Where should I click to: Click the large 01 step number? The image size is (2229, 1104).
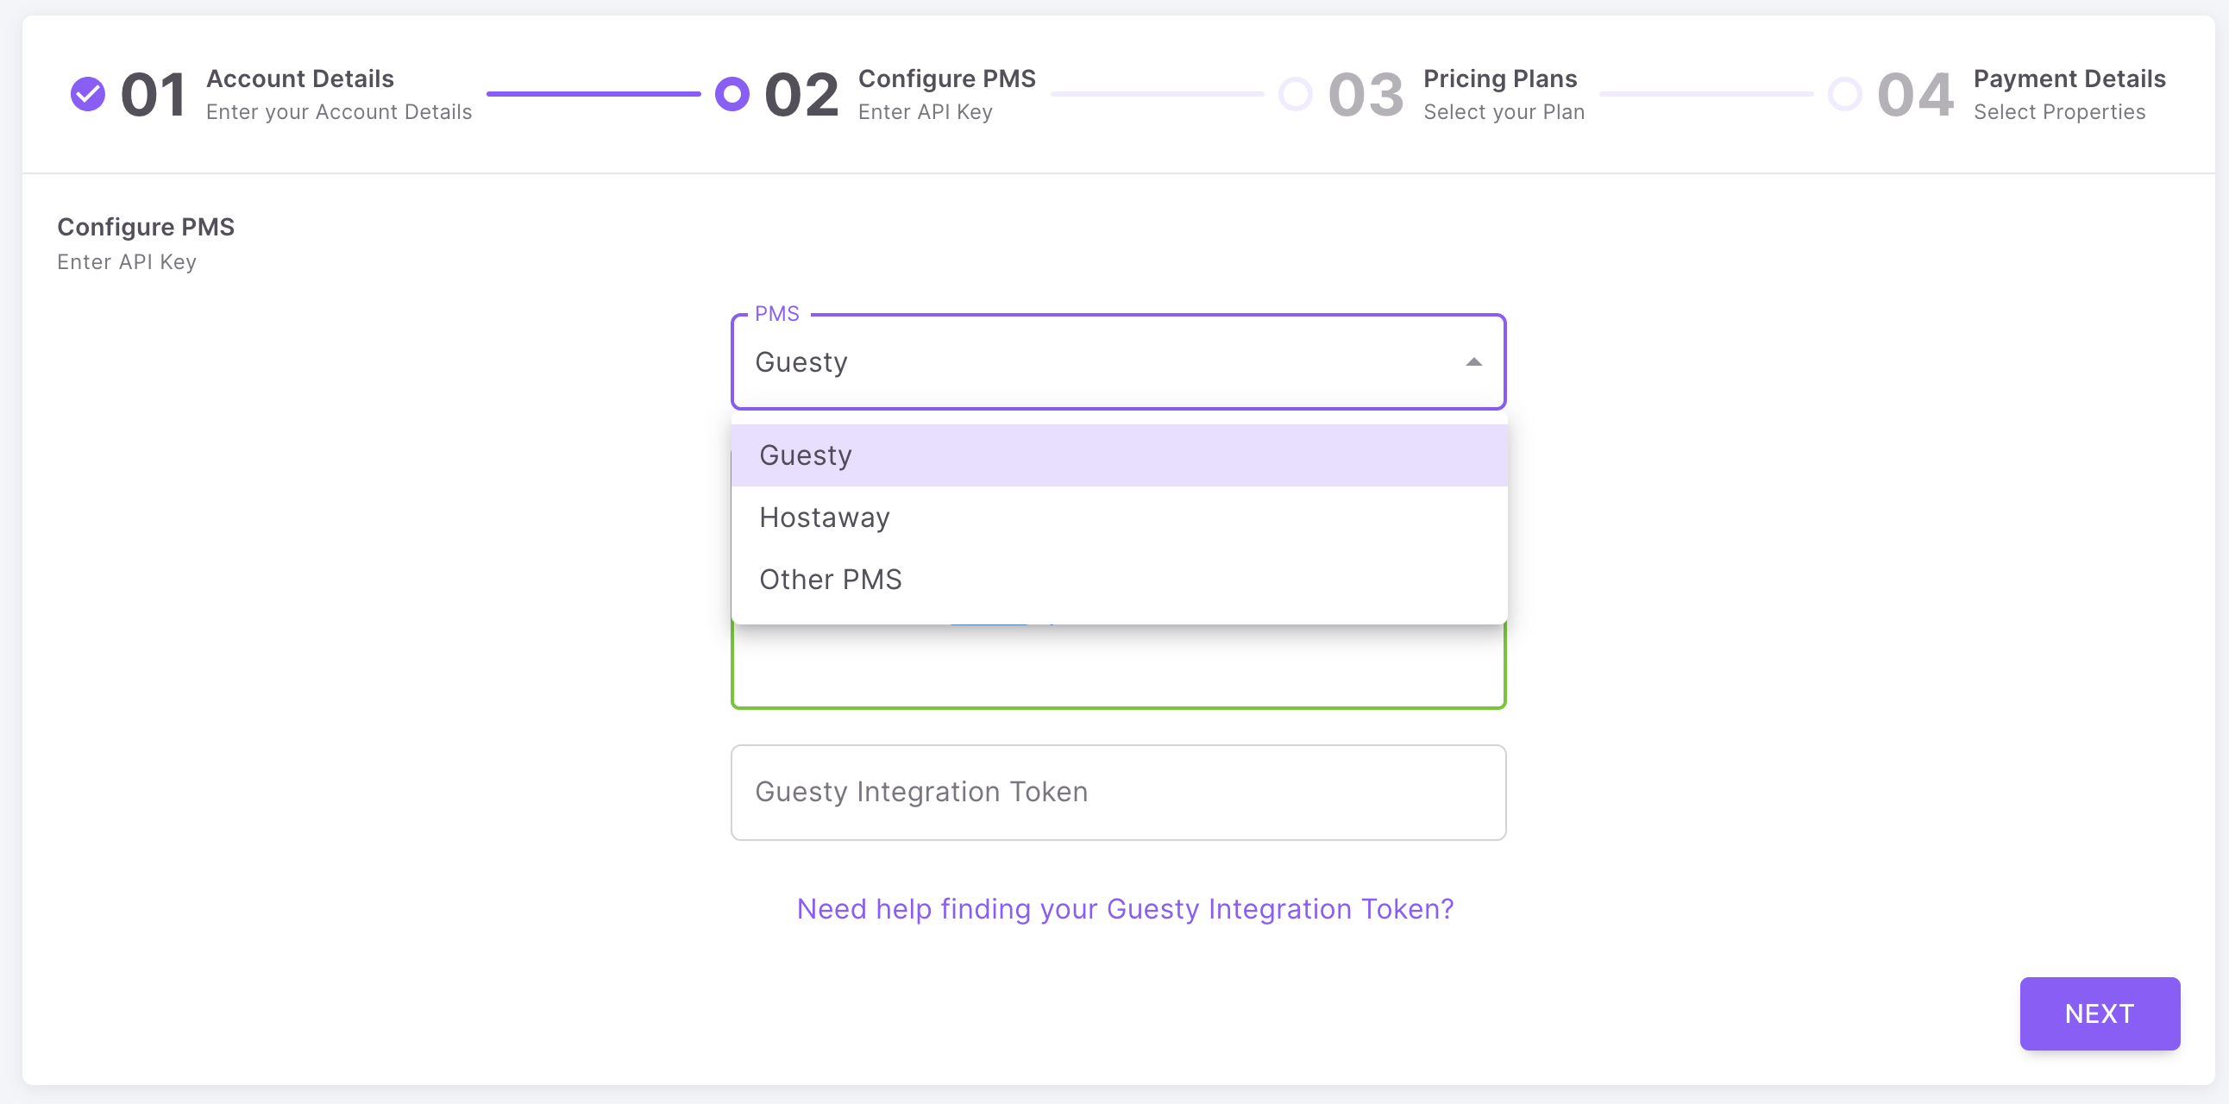point(154,94)
